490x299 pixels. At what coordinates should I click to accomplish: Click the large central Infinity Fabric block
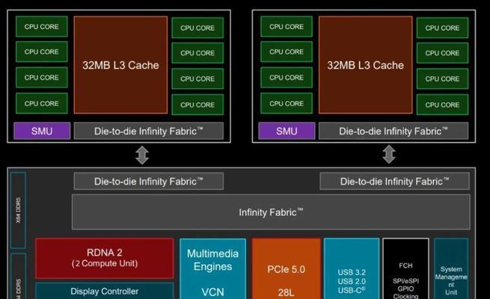click(271, 212)
